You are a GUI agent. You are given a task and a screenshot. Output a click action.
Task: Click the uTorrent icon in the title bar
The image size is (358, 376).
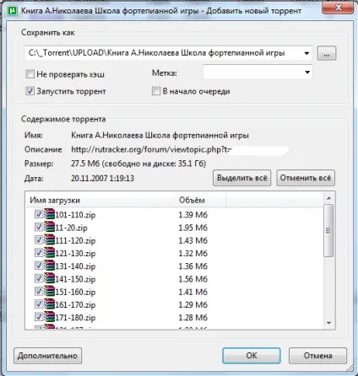pyautogui.click(x=12, y=11)
